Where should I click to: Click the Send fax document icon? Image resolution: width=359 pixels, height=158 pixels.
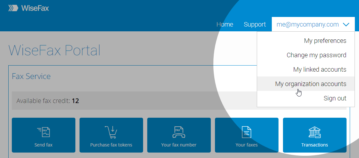(x=43, y=132)
